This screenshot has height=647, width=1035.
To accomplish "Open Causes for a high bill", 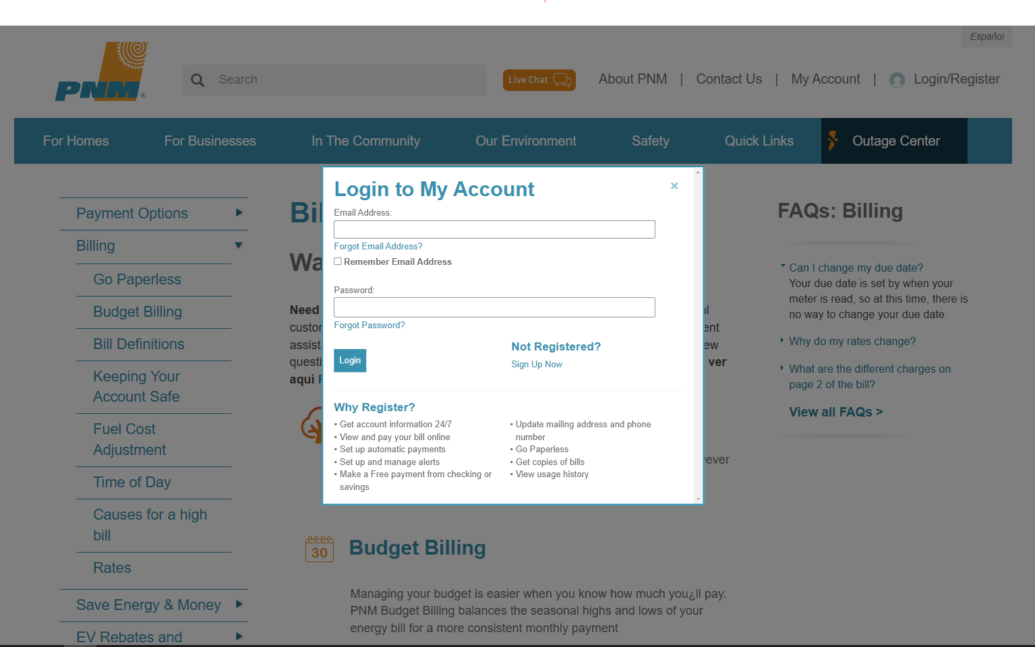I will [150, 525].
